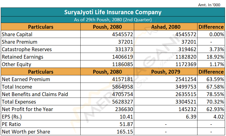This screenshot has height=136, width=226.
Task: Select the Catastrophe Reserves label cell
Action: click(27, 49)
